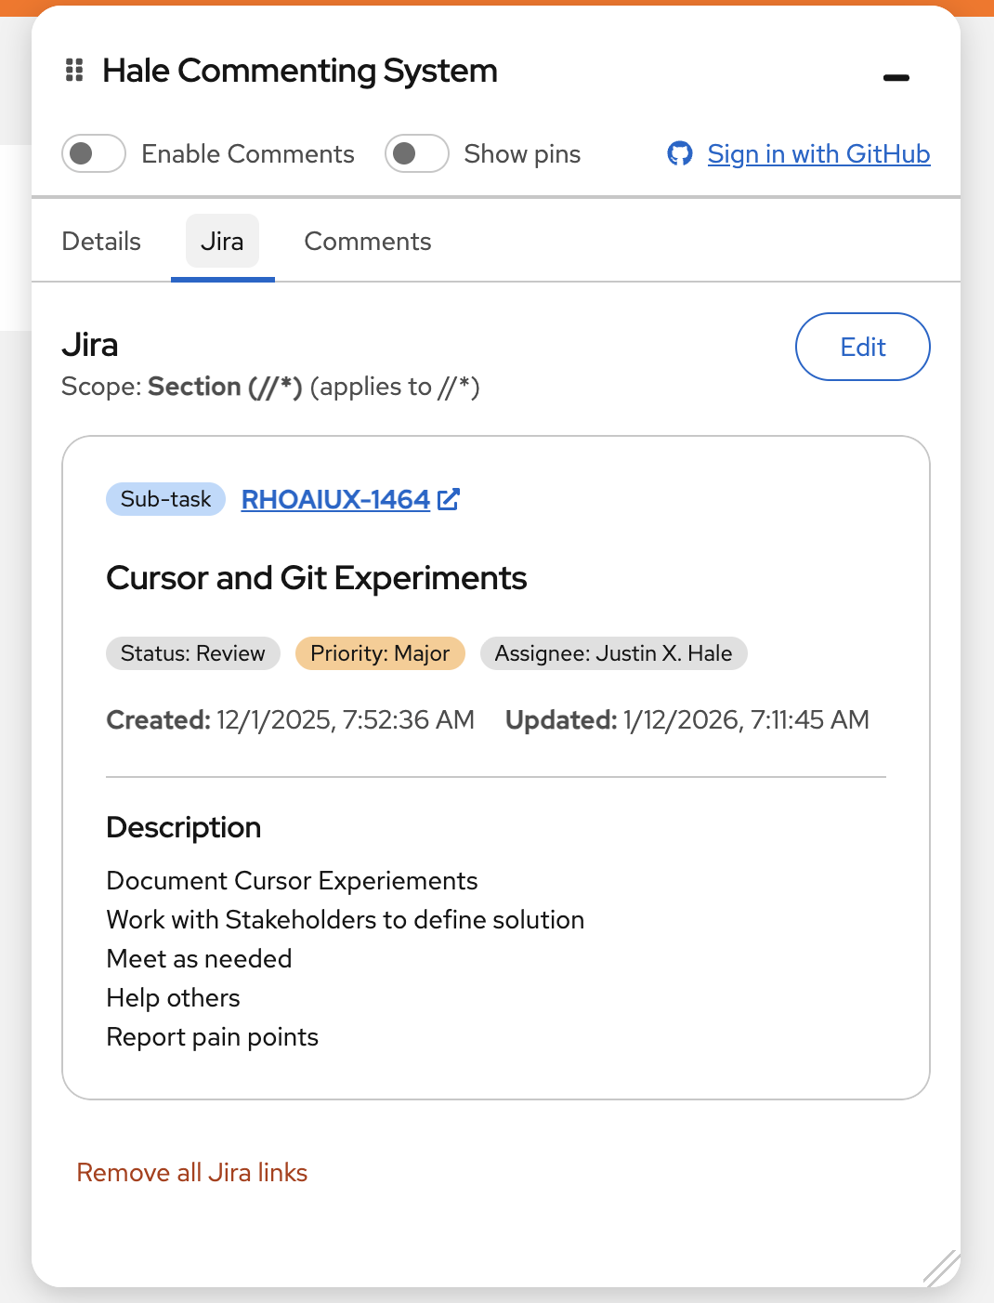This screenshot has height=1303, width=994.
Task: Grab the panel drag handle icon
Action: tap(74, 70)
